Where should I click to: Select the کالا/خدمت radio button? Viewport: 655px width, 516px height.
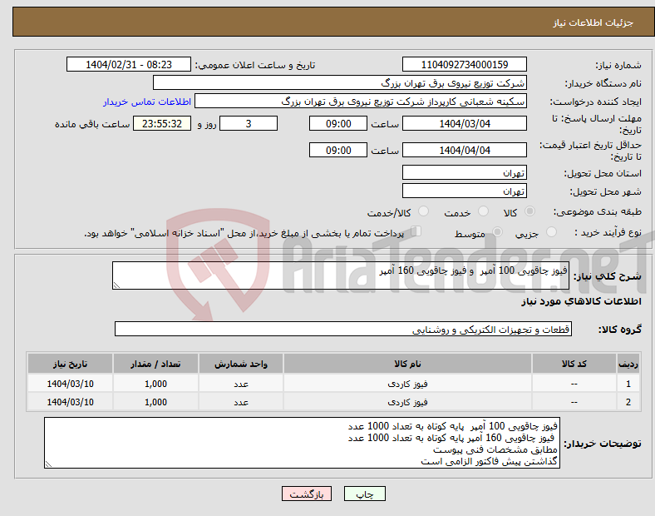[424, 211]
